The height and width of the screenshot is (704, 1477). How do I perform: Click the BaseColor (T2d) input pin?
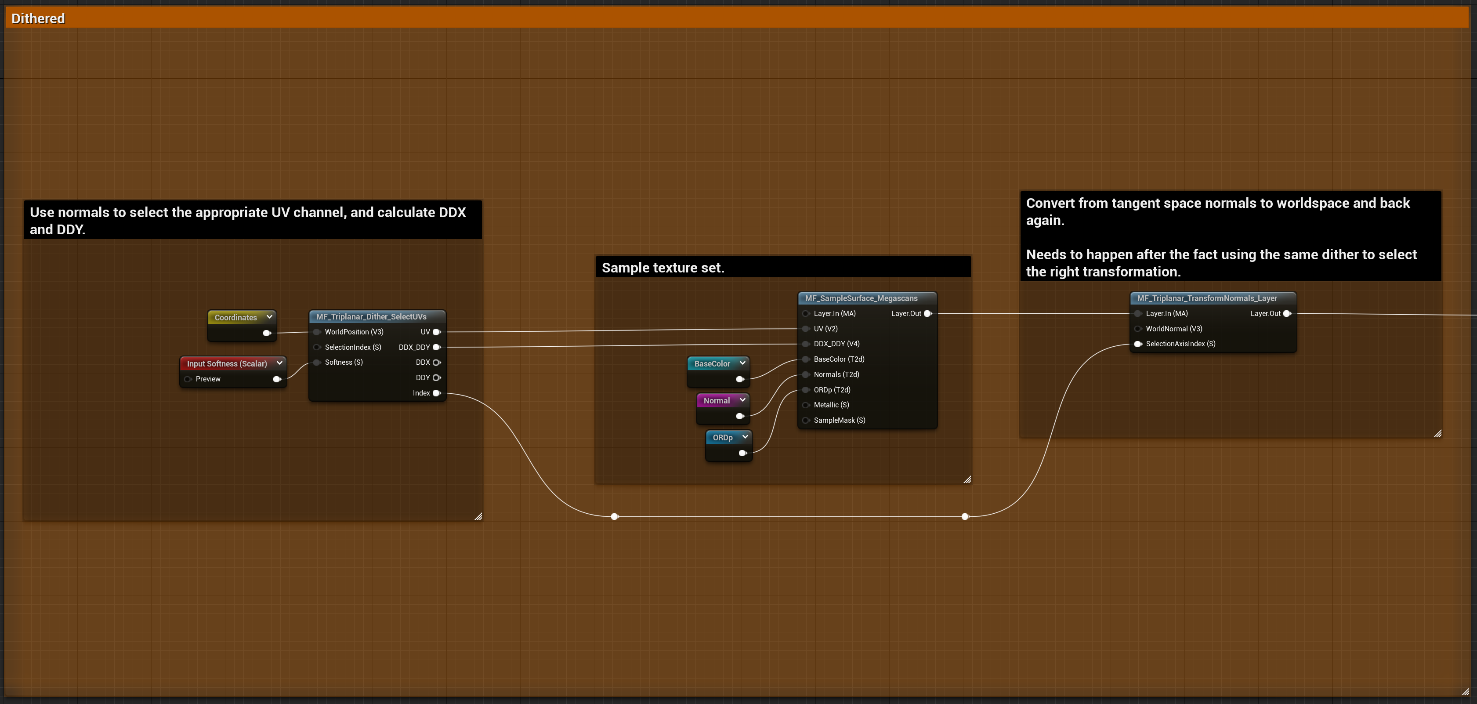(806, 359)
